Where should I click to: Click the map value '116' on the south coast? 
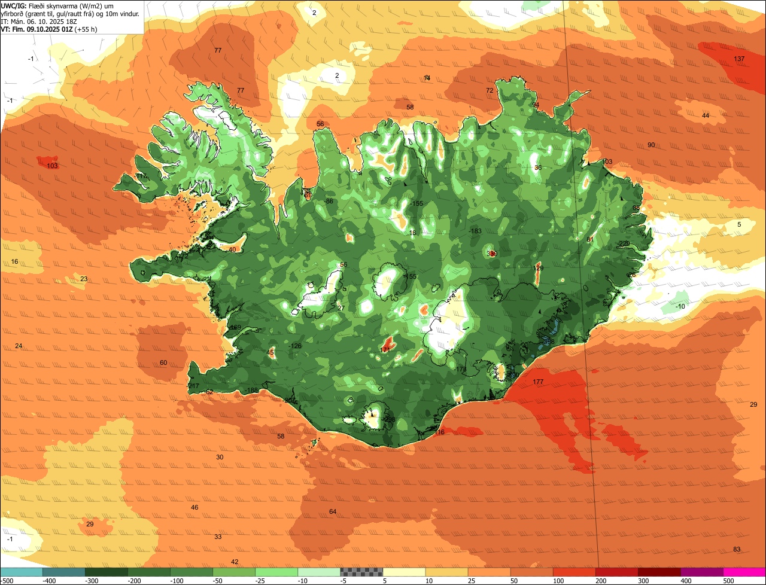click(440, 432)
